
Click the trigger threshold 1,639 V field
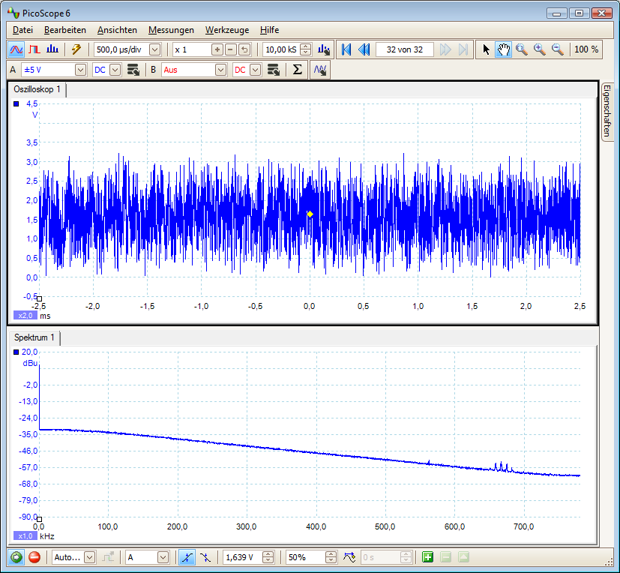click(246, 557)
